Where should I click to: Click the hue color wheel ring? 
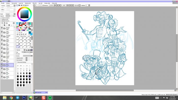(x=24, y=8)
